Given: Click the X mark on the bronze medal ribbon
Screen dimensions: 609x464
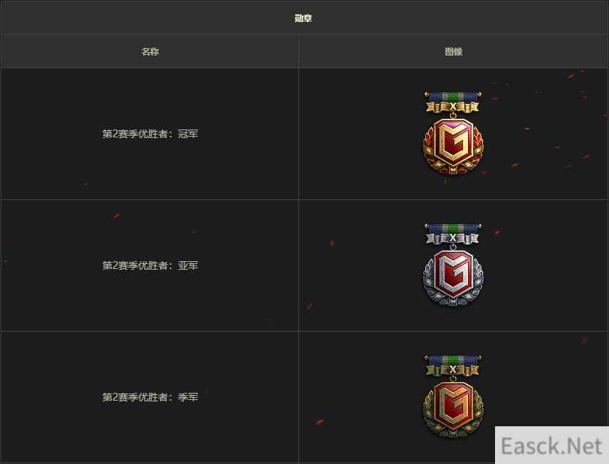Looking at the screenshot, I should click(x=453, y=369).
